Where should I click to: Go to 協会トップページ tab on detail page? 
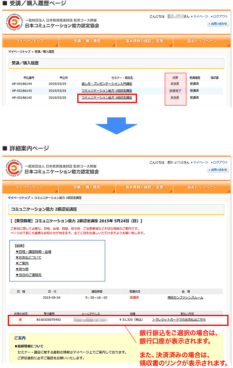[x=202, y=187]
